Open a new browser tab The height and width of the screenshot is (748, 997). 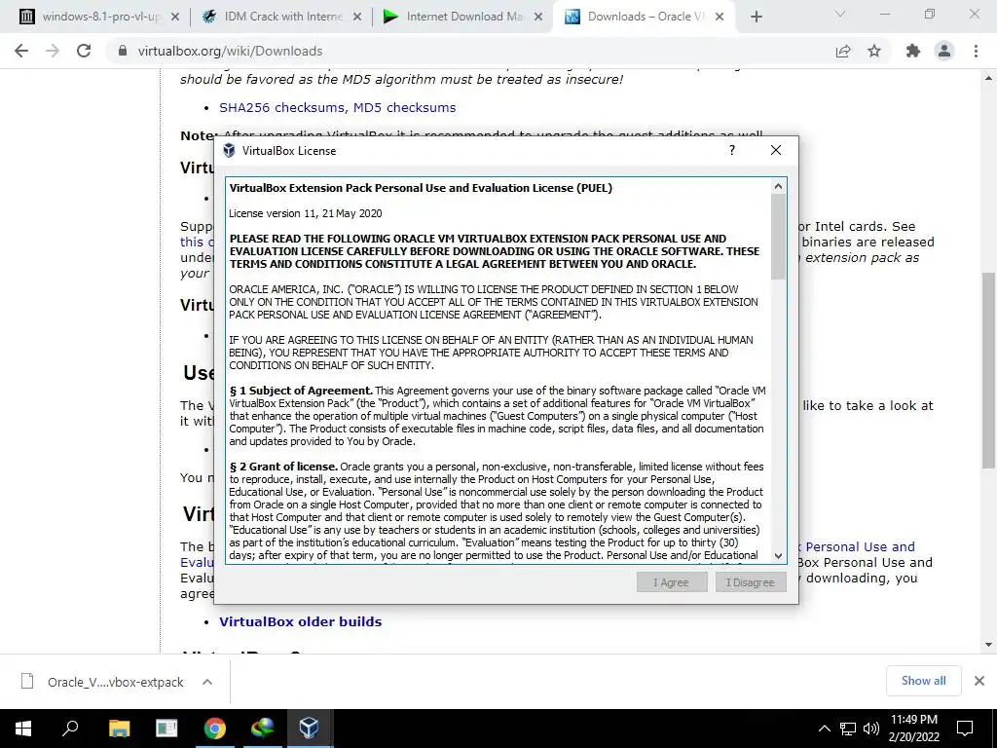pyautogui.click(x=756, y=18)
